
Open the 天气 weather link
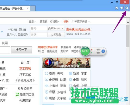(60, 74)
